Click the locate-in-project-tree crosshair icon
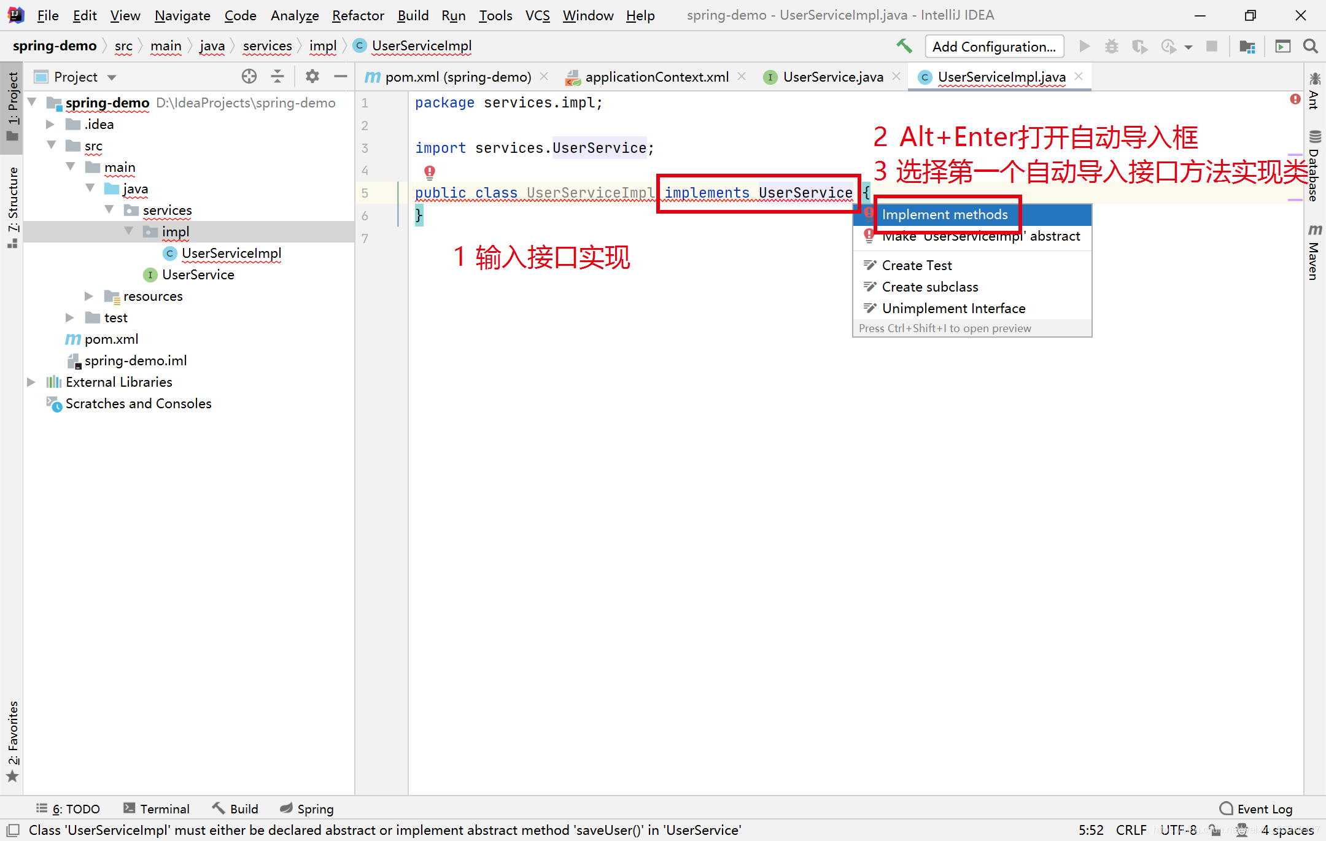Screen dimensions: 1326x841 pos(249,76)
